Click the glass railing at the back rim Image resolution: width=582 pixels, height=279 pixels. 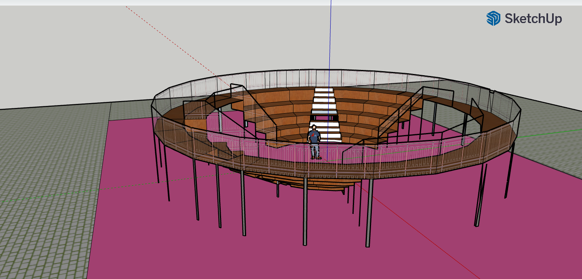click(x=283, y=78)
